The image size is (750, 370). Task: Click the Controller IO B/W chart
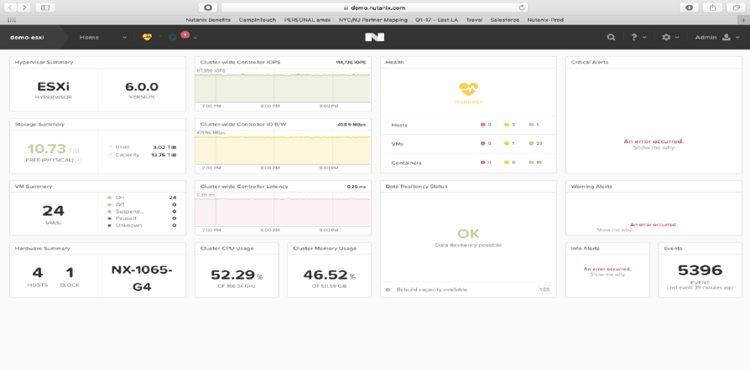pos(283,149)
